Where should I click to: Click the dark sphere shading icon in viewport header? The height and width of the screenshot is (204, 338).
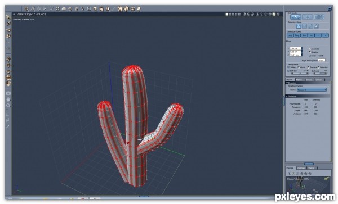point(278,14)
